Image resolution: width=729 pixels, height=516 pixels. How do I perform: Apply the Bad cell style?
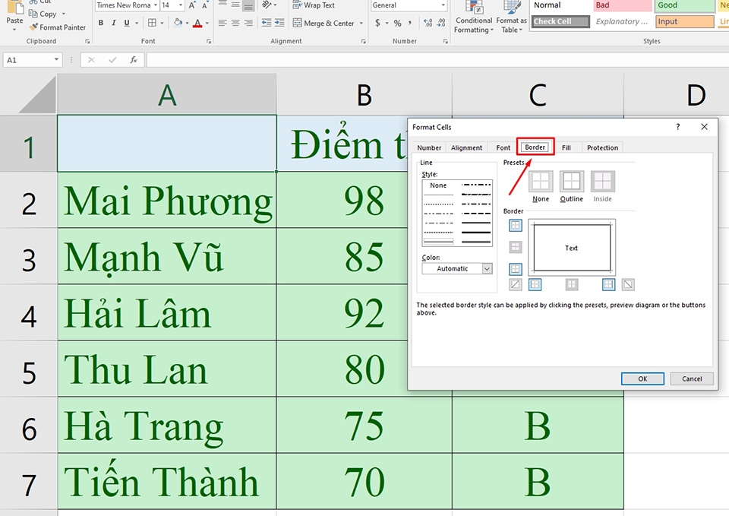[623, 5]
